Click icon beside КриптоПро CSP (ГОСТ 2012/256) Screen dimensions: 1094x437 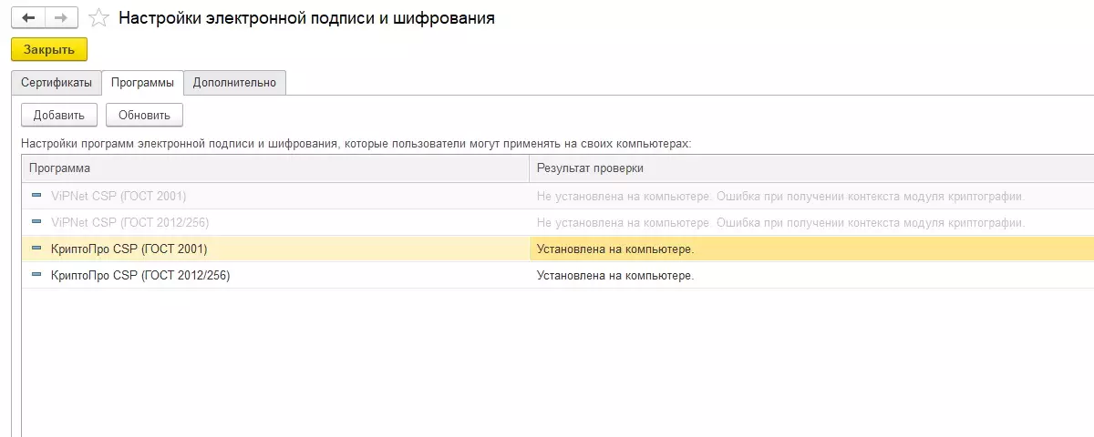pos(36,275)
